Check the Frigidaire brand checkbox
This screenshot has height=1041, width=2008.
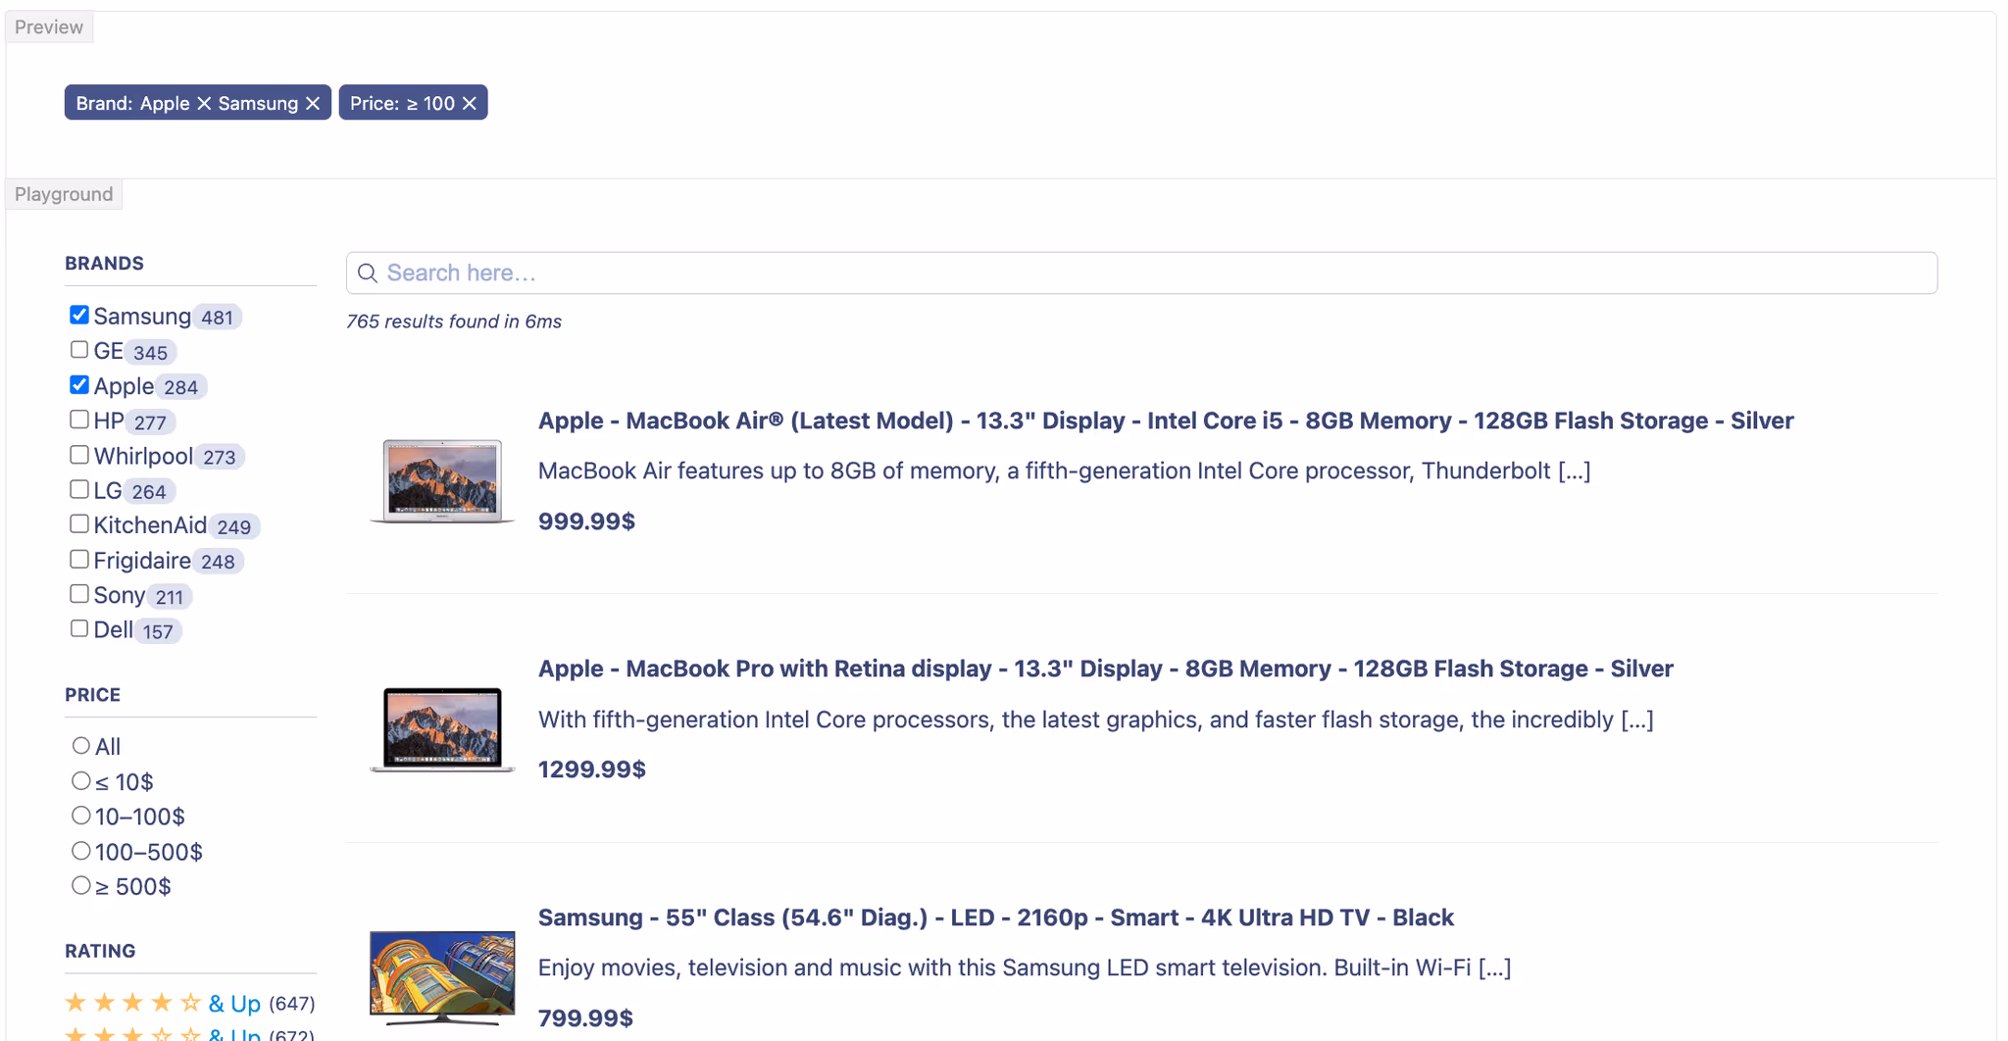tap(79, 560)
